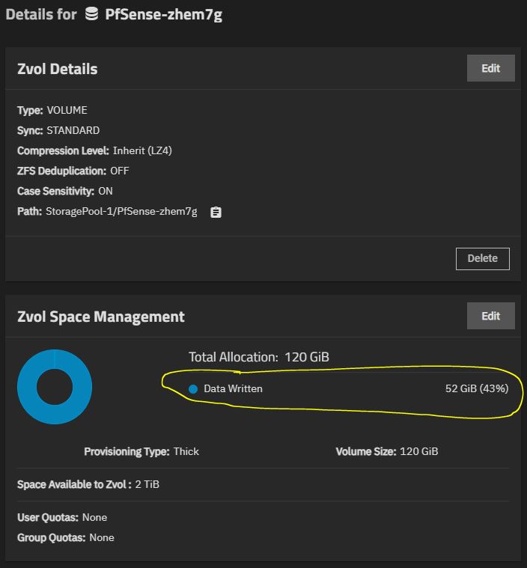Click the Total Allocation 120 GiB text
The height and width of the screenshot is (568, 527).
(259, 357)
